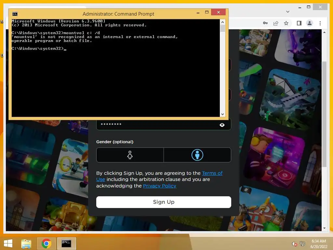Click the Chrome saved password key icon
Screen dimensions: 333x250
(265, 23)
